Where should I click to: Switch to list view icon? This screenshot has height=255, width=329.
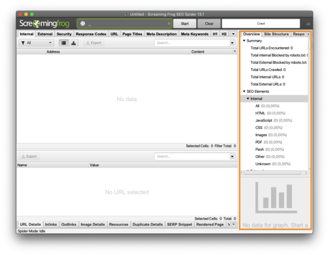coord(64,43)
